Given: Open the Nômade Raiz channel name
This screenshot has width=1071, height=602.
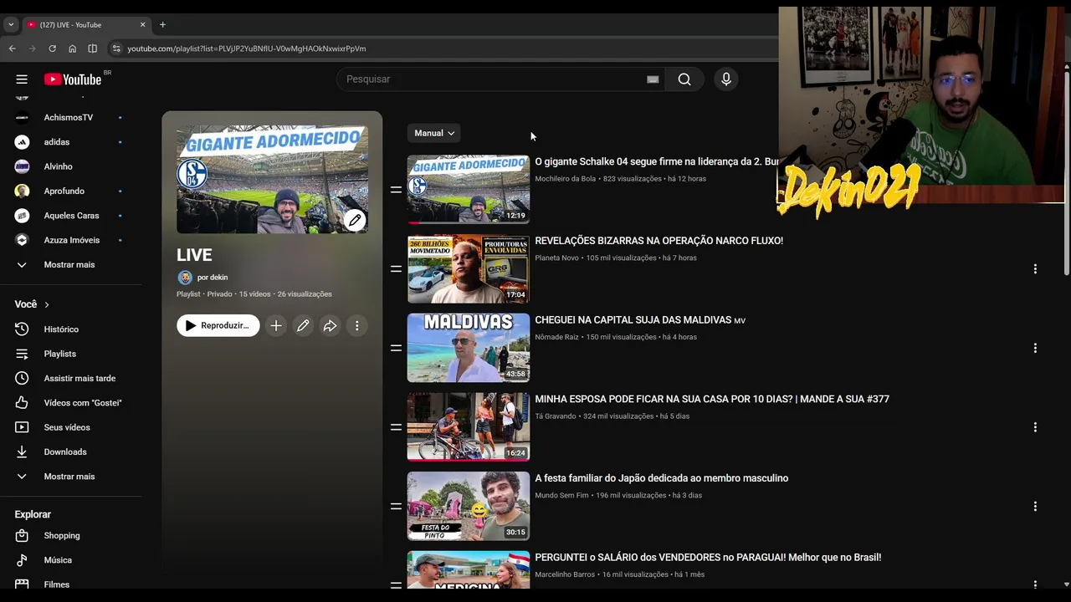Looking at the screenshot, I should (558, 337).
